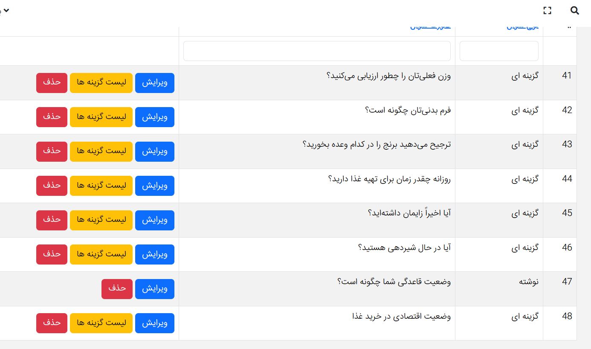This screenshot has height=349, width=591.
Task: Click ویرایش for row 45
Action: click(154, 220)
